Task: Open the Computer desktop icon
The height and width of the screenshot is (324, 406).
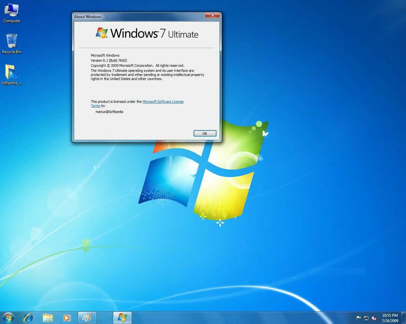Action: click(x=12, y=13)
